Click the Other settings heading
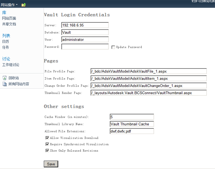 (x=64, y=106)
